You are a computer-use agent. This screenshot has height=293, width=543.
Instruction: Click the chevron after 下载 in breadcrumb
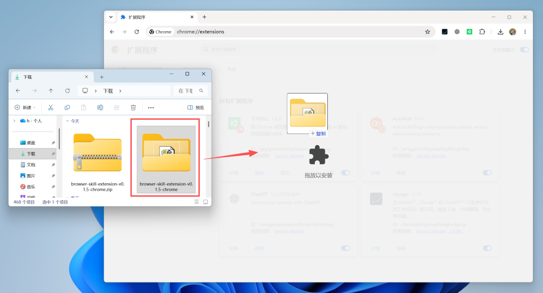pos(120,91)
